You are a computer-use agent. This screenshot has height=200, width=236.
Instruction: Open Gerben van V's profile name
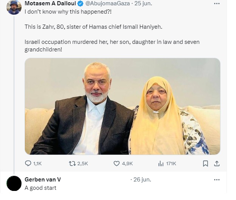point(43,180)
